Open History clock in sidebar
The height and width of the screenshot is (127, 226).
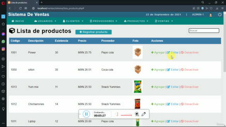click(3, 84)
